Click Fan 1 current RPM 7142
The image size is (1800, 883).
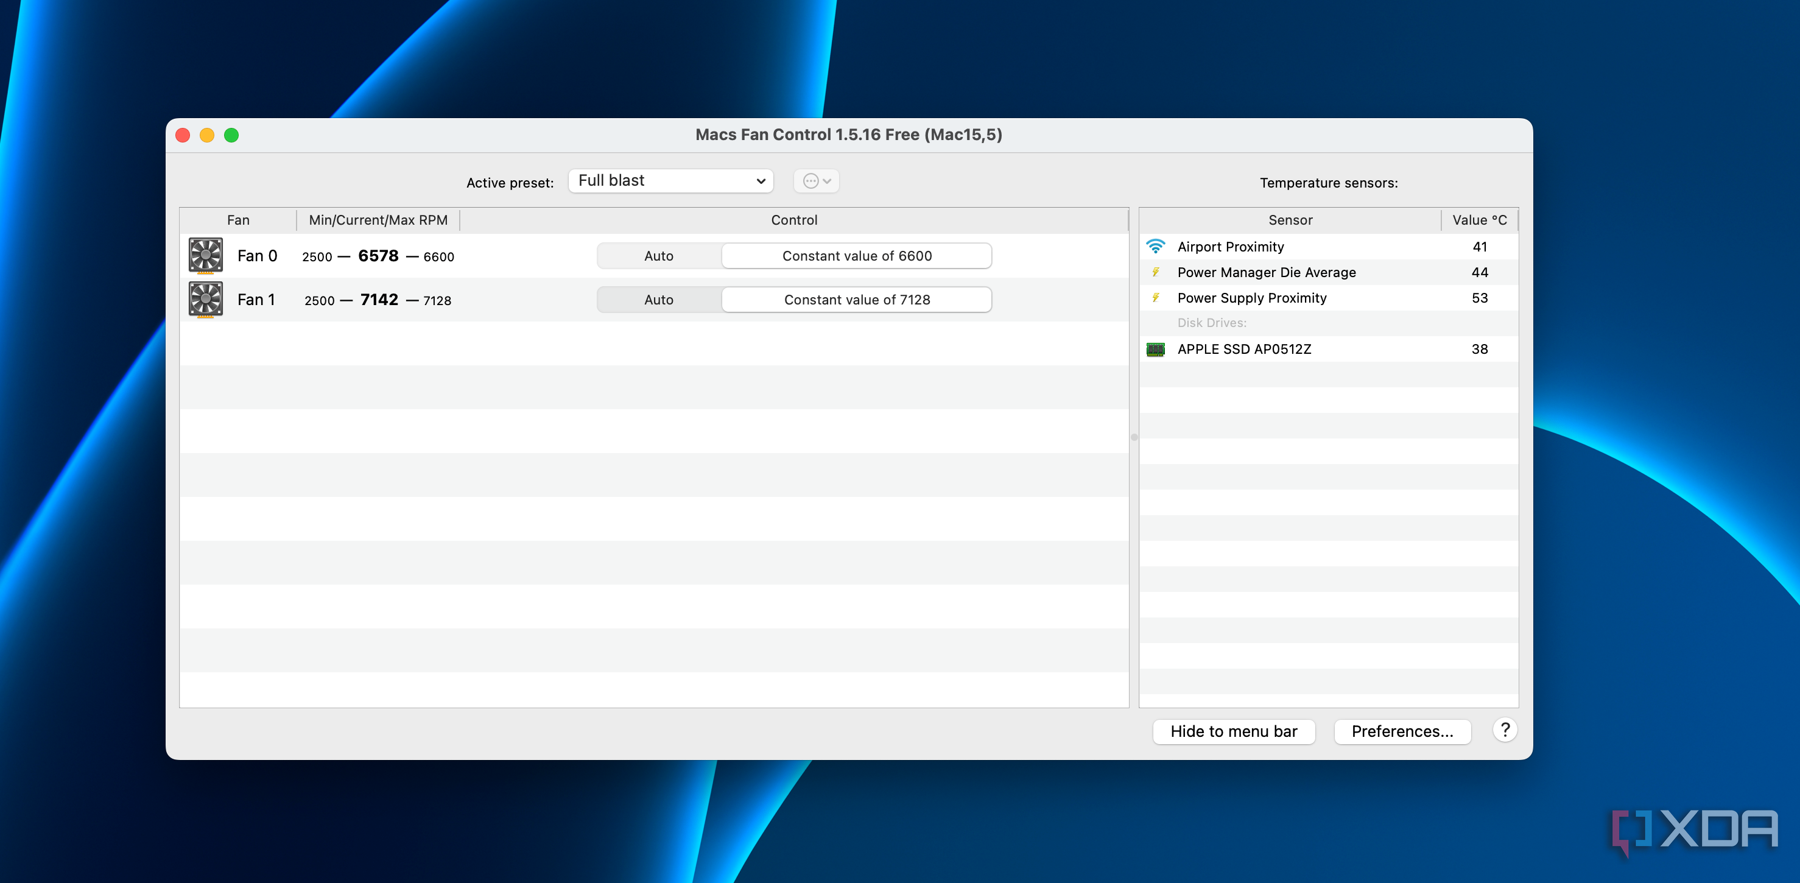pos(379,300)
